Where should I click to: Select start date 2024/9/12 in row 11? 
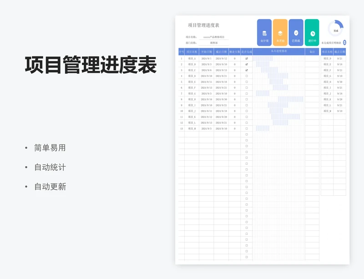pos(207,117)
